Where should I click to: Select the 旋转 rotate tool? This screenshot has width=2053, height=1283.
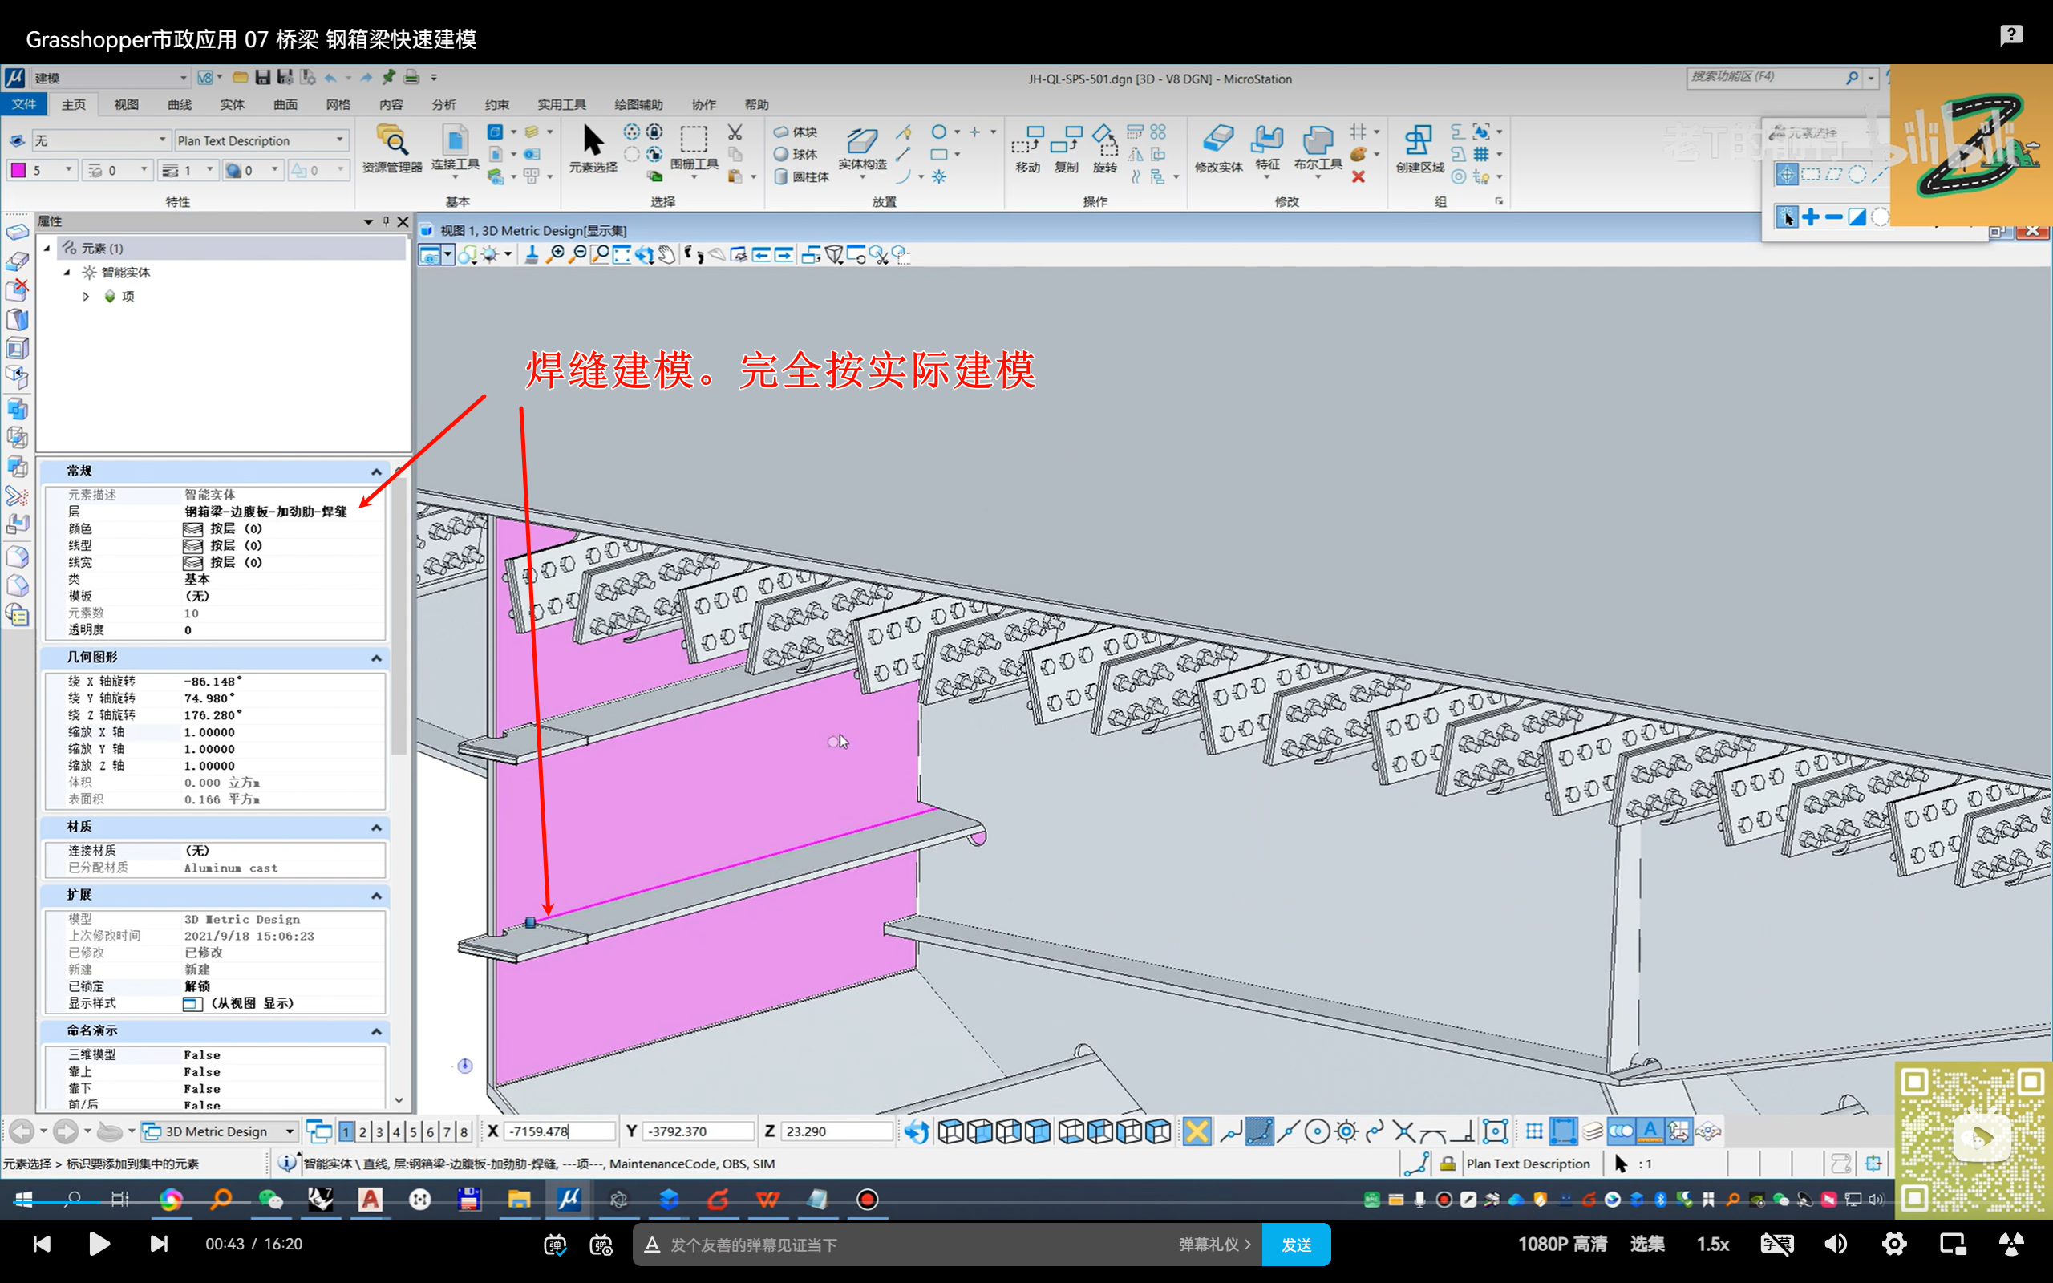click(x=1103, y=146)
